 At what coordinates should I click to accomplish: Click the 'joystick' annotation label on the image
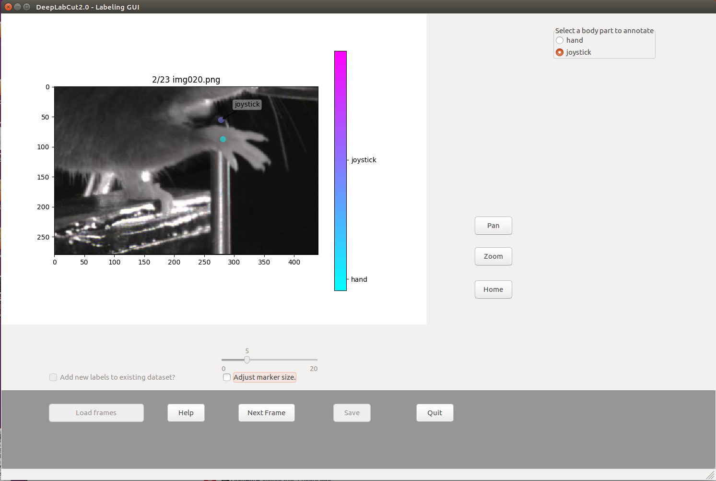click(246, 104)
